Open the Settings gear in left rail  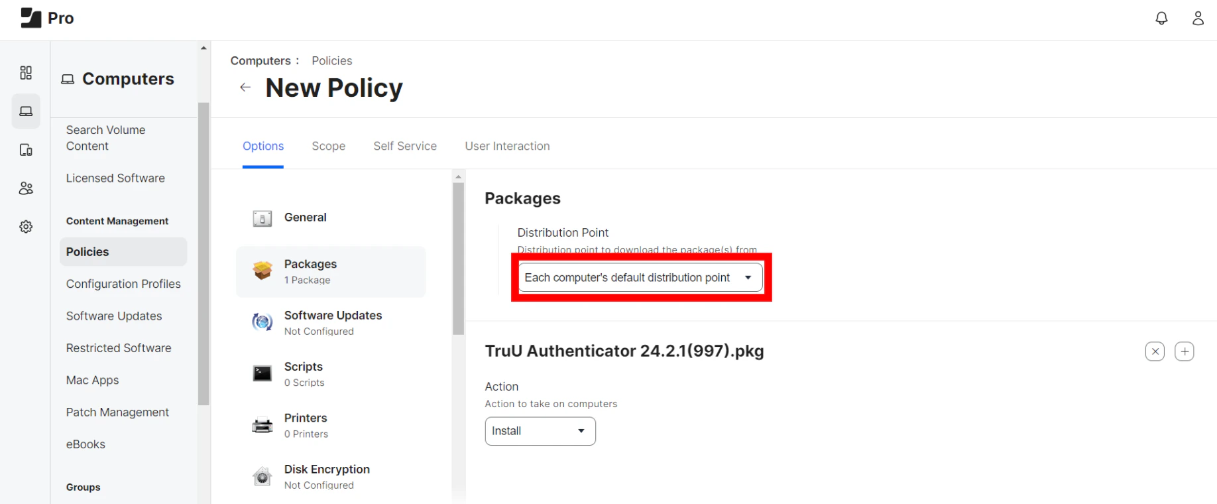(26, 227)
